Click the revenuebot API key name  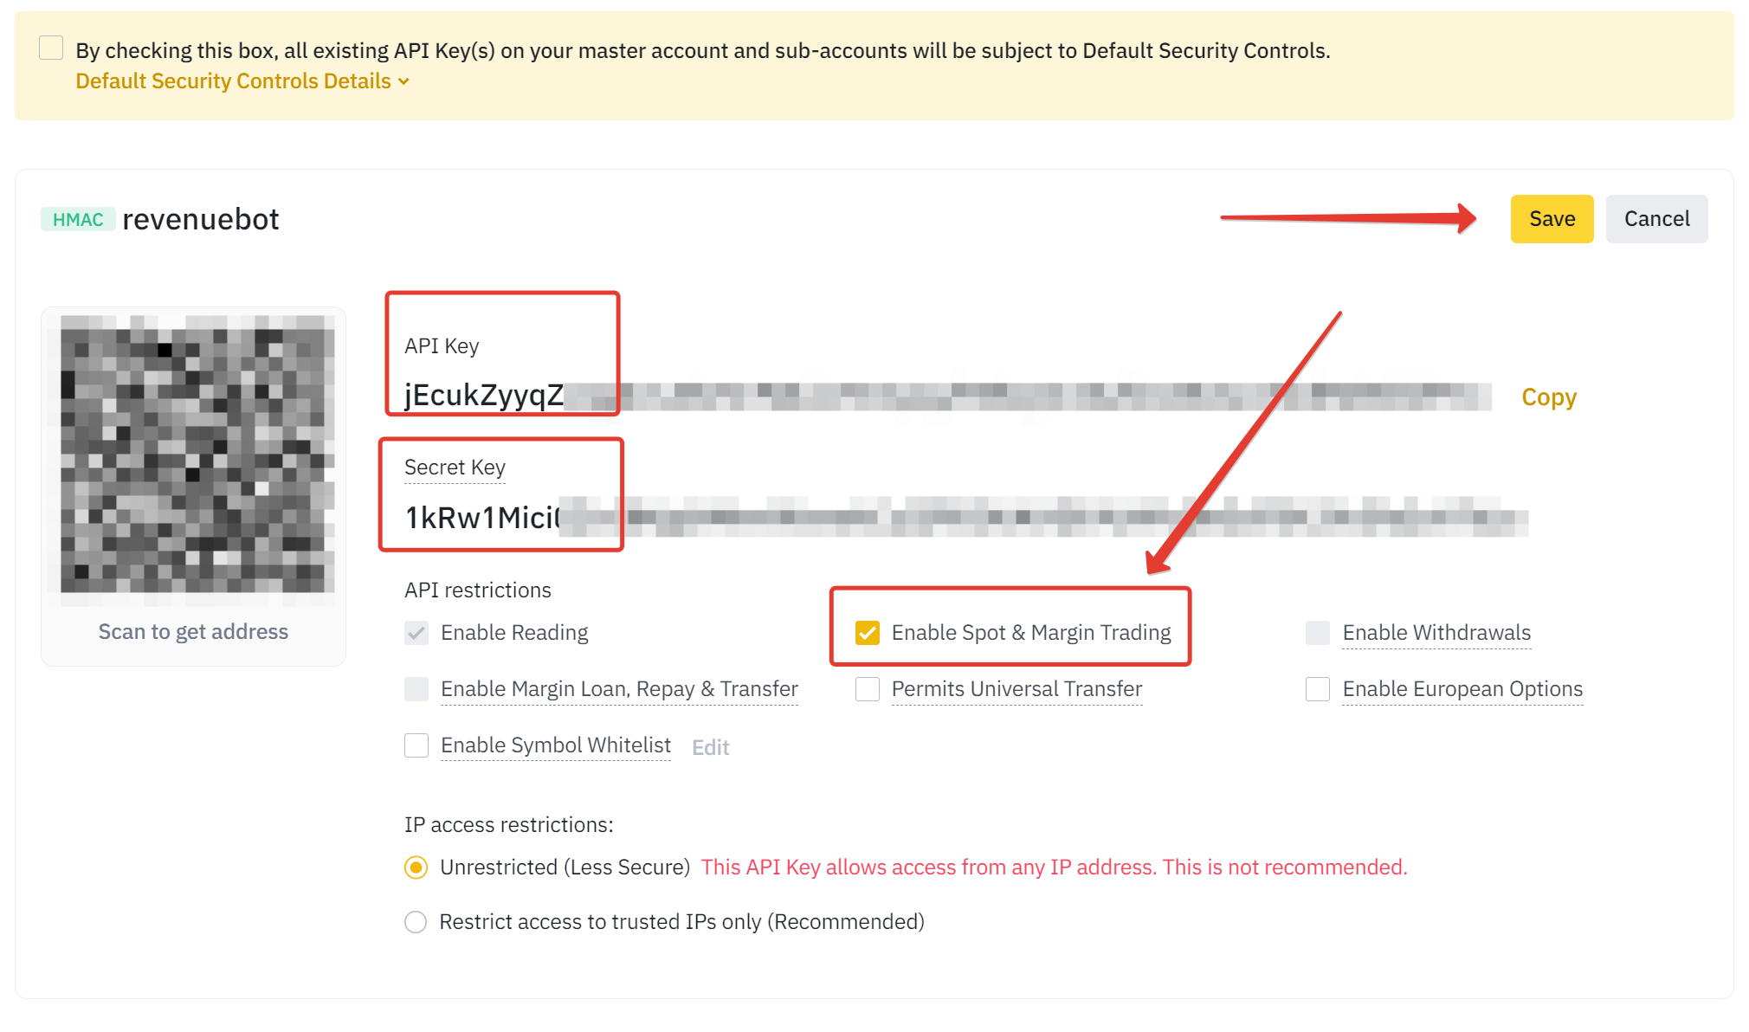click(201, 219)
